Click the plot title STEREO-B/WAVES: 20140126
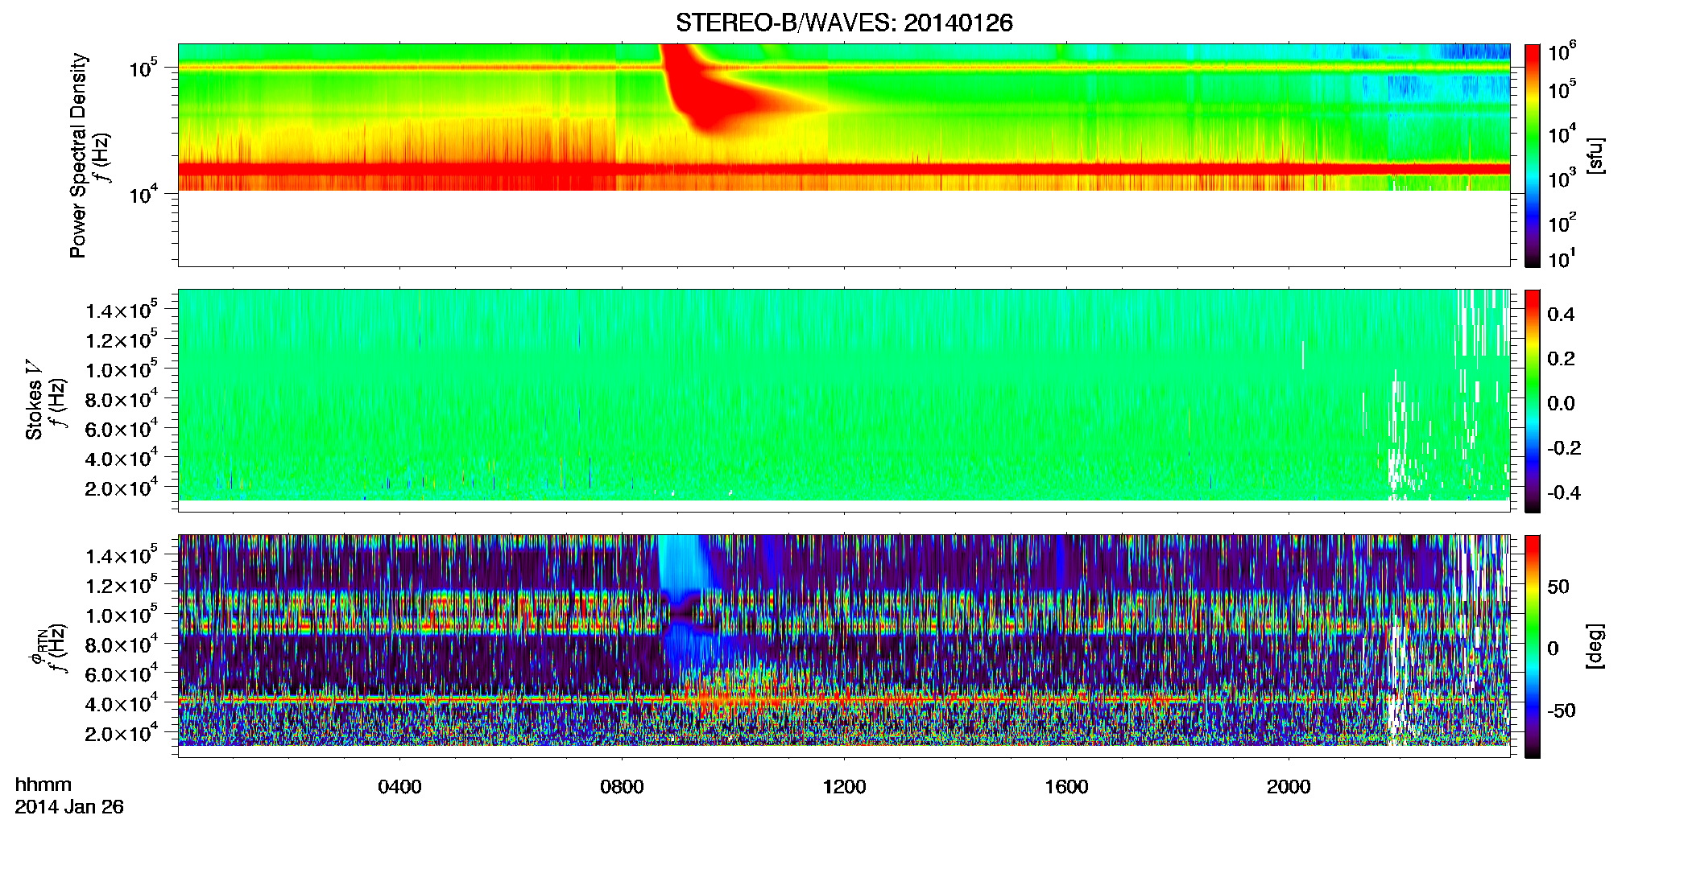The image size is (1688, 869). point(843,23)
